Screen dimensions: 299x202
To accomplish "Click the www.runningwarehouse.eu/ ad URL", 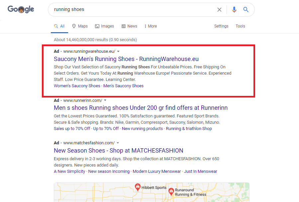I will [89, 51].
